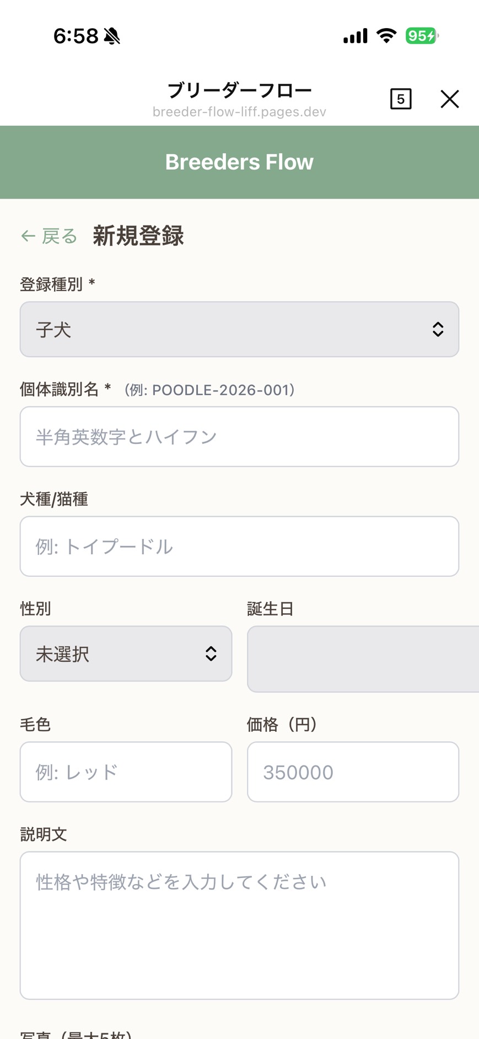Click the 毛色 input field
This screenshot has height=1039, width=479.
[x=126, y=772]
